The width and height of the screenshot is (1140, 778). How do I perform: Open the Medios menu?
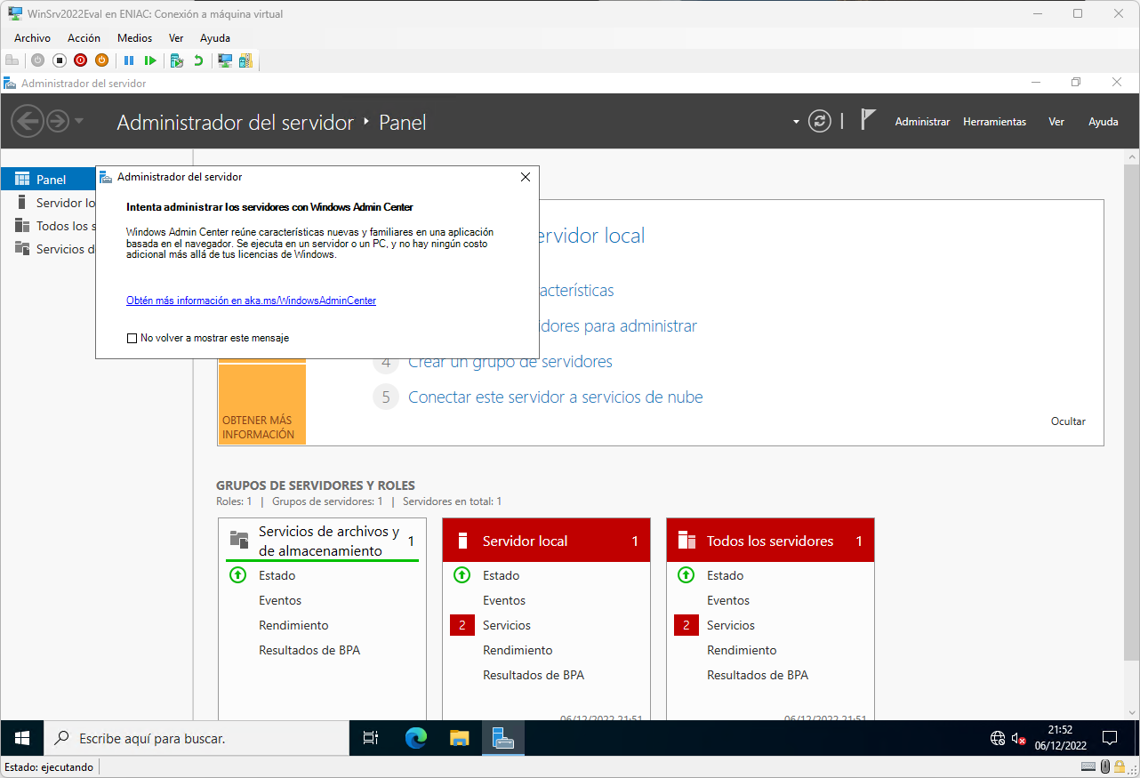pos(134,38)
